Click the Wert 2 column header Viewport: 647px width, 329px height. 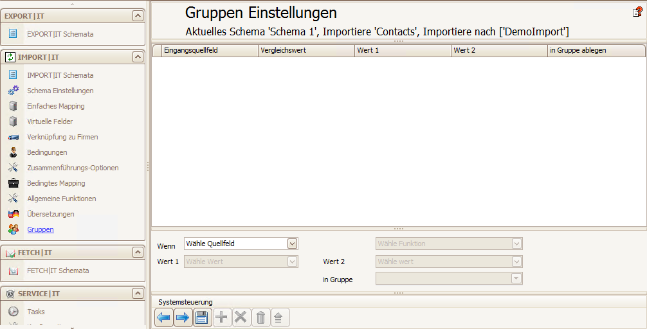tap(499, 50)
